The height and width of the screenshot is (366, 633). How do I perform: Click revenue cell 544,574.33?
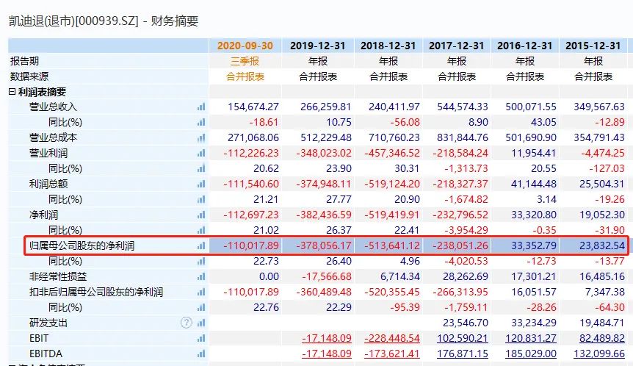[x=462, y=107]
